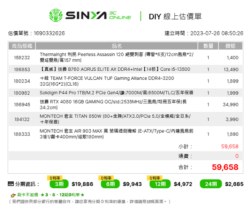Click the 價格 column header
This screenshot has height=212, width=251.
[230, 46]
